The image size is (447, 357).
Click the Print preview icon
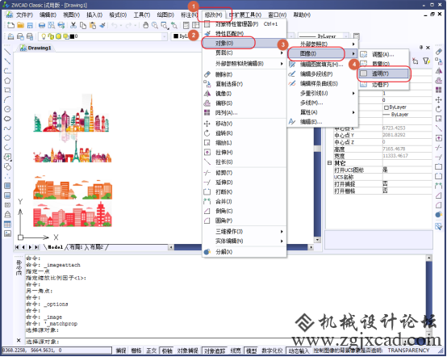(x=52, y=25)
